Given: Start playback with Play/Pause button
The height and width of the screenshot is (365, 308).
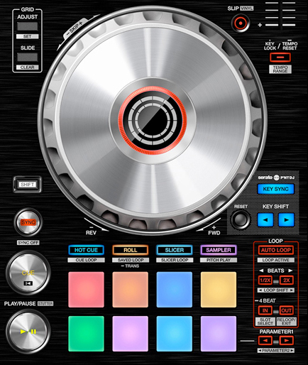Looking at the screenshot, I should 28,331.
